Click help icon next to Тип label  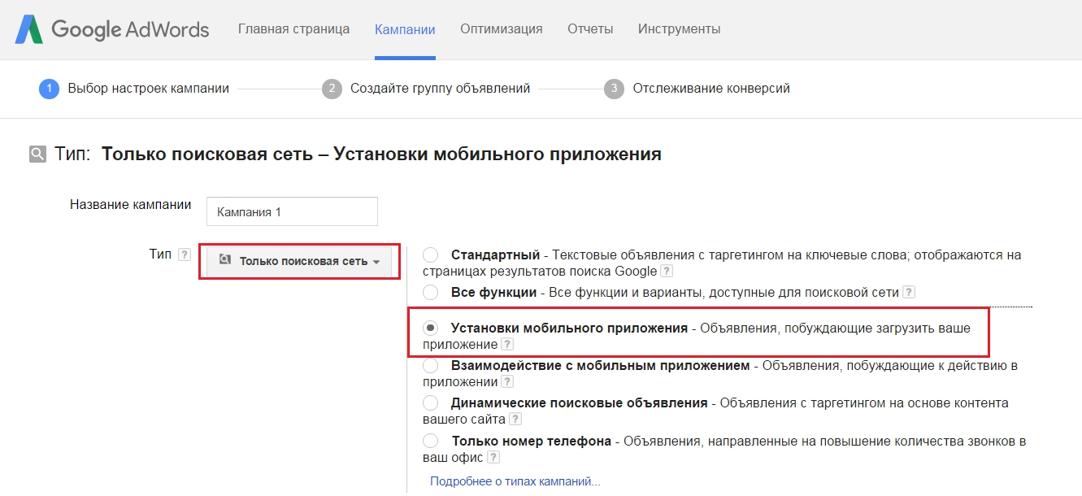[x=185, y=255]
